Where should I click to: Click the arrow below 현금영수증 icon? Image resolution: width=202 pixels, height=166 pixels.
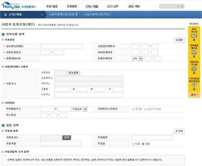[x=194, y=40]
